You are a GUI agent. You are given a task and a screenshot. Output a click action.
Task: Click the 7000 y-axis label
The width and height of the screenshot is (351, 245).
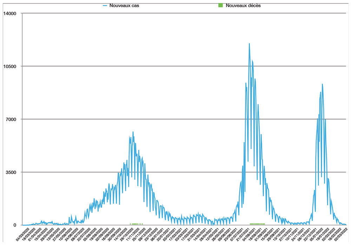[11, 119]
